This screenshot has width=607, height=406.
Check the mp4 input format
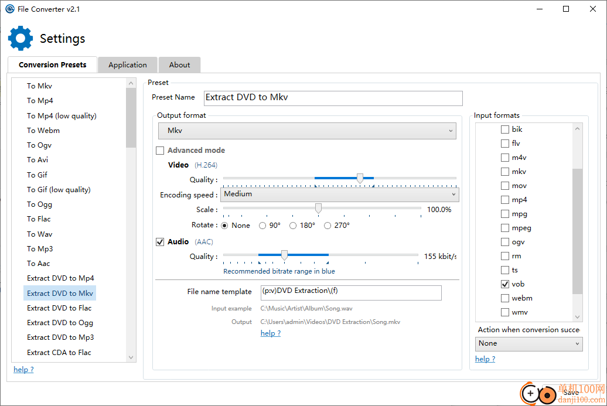pos(505,200)
